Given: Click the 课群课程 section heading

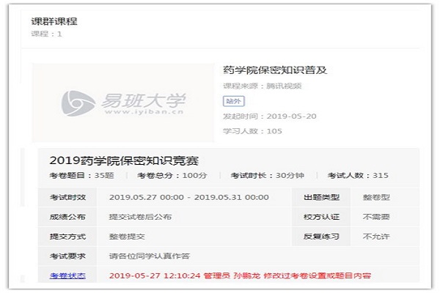Looking at the screenshot, I should [54, 21].
